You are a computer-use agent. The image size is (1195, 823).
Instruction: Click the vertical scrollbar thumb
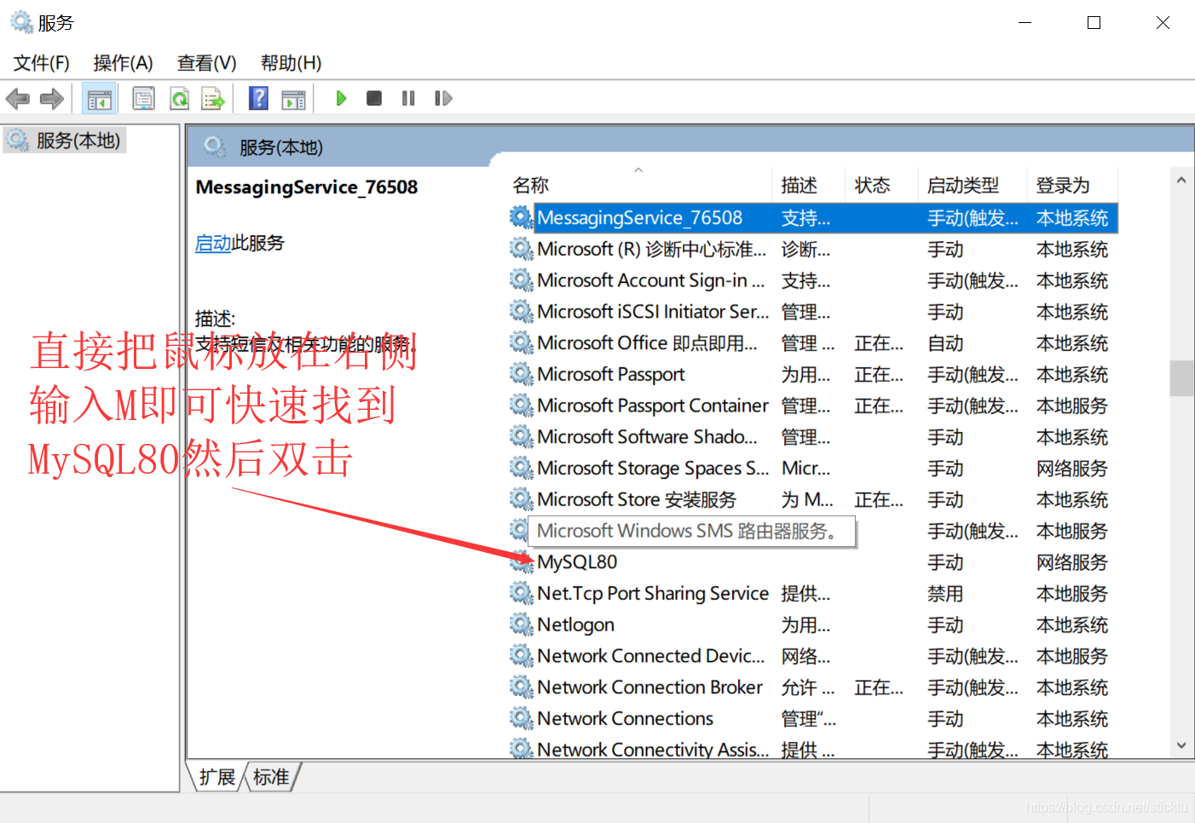point(1181,378)
